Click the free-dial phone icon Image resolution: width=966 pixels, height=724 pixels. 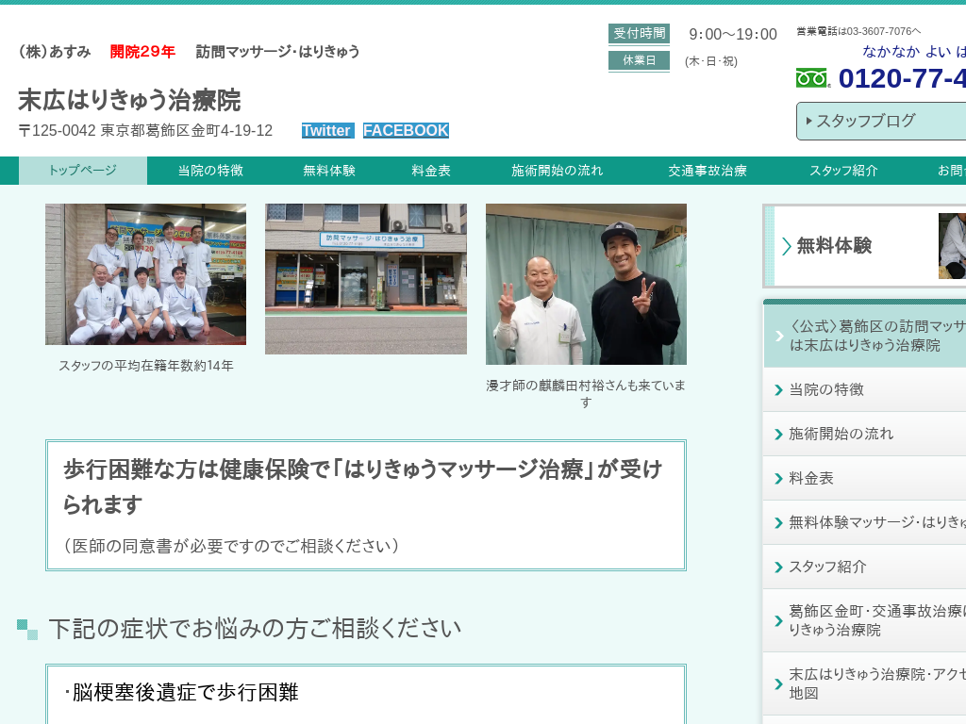[x=811, y=78]
